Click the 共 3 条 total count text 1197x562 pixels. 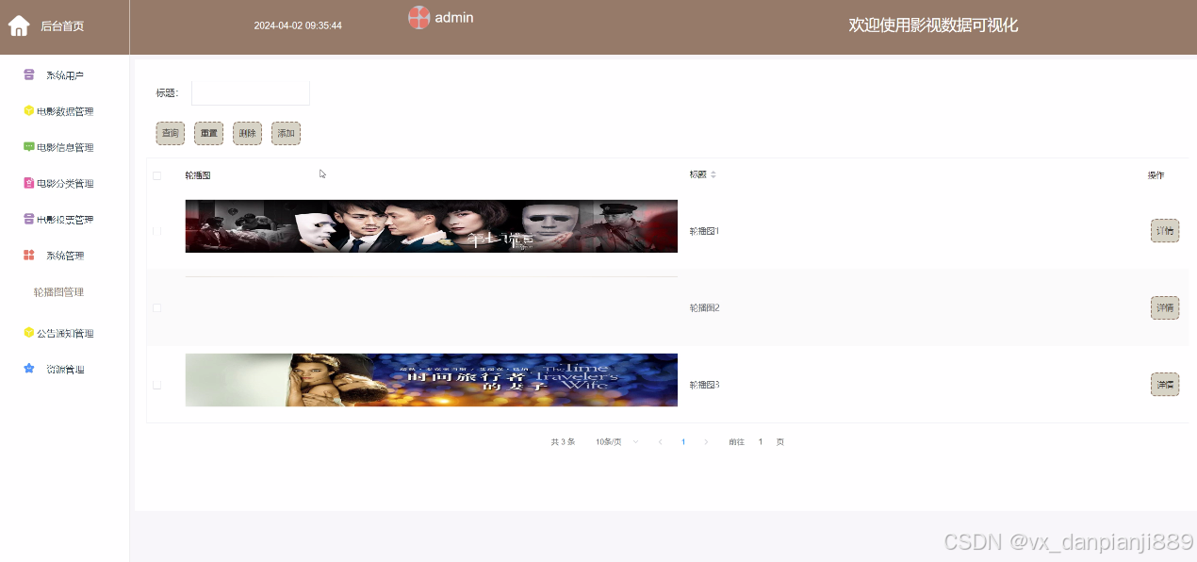tap(563, 441)
